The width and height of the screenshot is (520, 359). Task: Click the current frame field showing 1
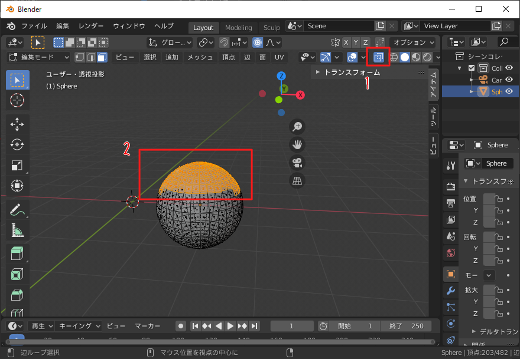pyautogui.click(x=291, y=326)
